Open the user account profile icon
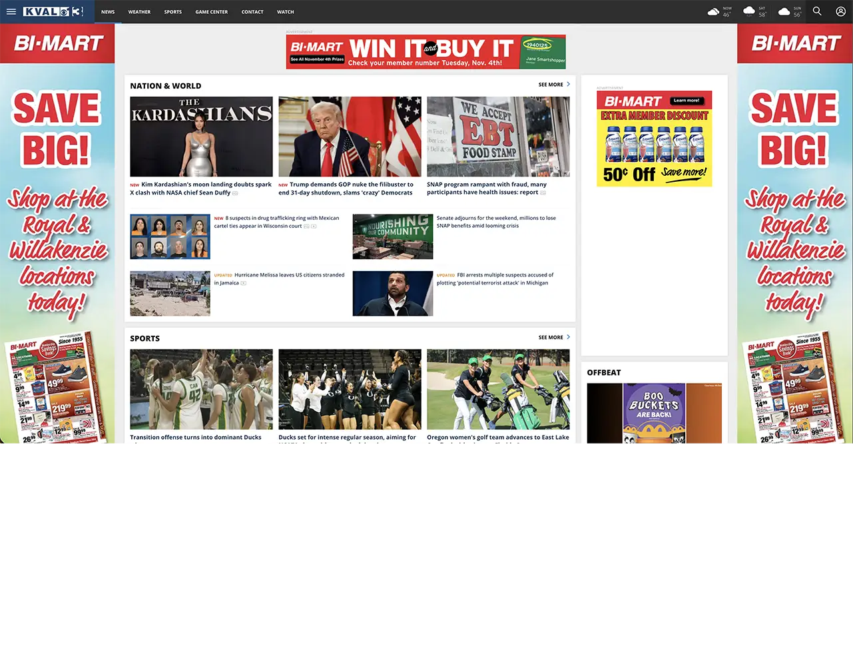The width and height of the screenshot is (853, 666). 841,11
